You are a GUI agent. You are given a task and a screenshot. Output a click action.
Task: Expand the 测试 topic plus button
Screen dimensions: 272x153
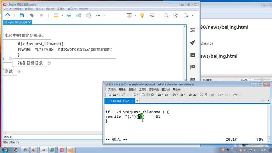click(19, 71)
